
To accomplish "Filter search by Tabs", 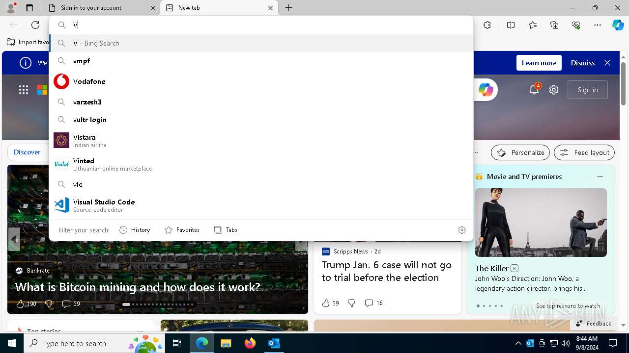I will [226, 230].
